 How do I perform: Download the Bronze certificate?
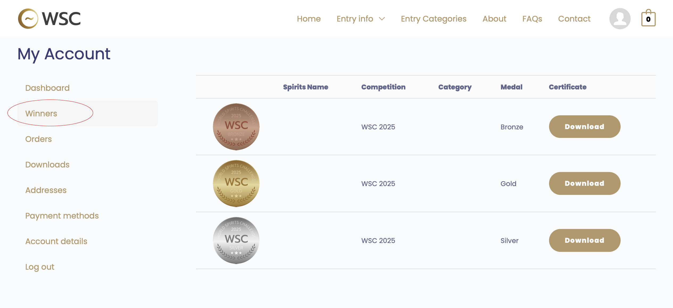point(585,127)
